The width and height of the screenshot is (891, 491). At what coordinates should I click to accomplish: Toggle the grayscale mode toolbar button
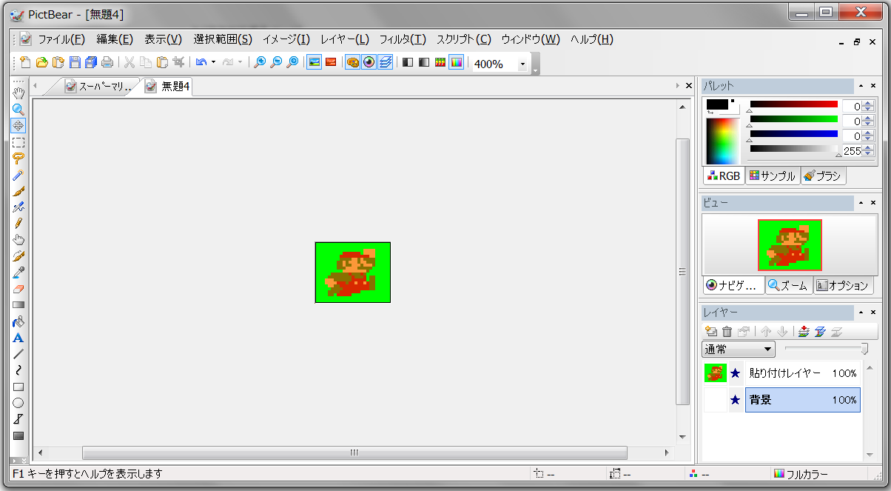424,63
